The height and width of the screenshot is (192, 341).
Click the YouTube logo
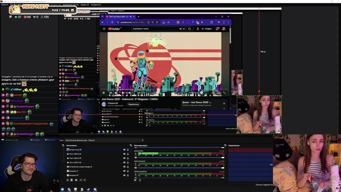115,29
